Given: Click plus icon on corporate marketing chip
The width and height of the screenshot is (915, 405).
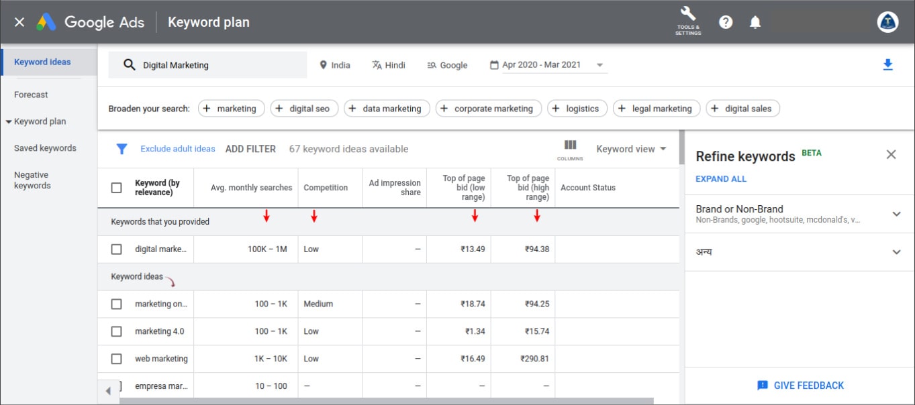Looking at the screenshot, I should pos(444,109).
